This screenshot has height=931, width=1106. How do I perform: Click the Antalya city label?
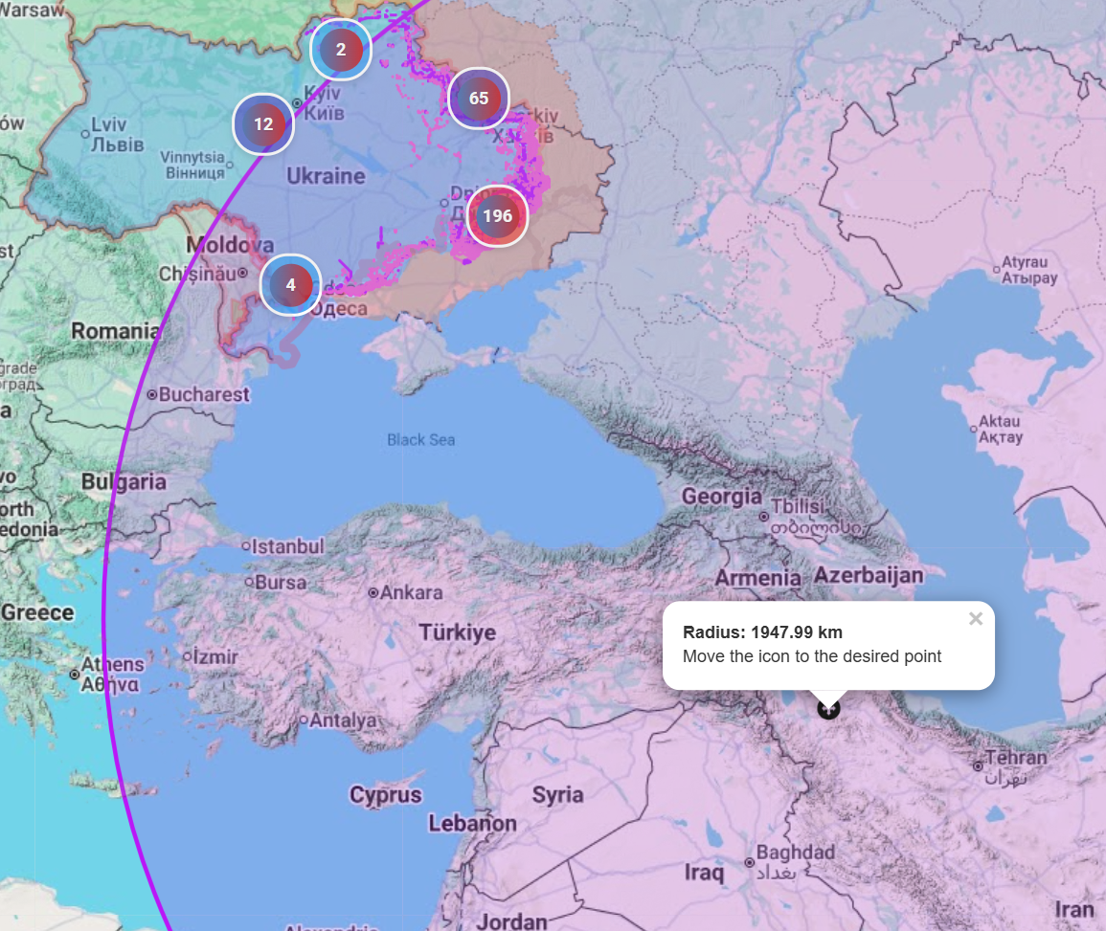tap(343, 720)
